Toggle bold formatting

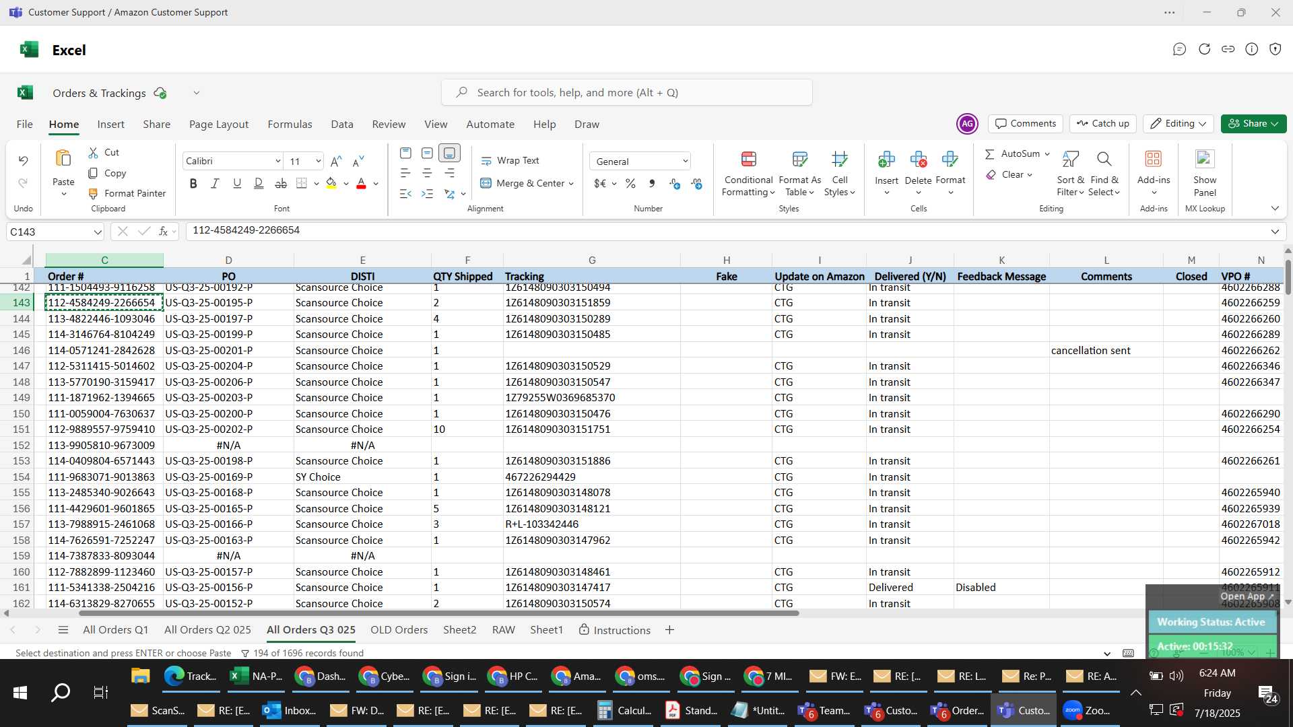[193, 183]
